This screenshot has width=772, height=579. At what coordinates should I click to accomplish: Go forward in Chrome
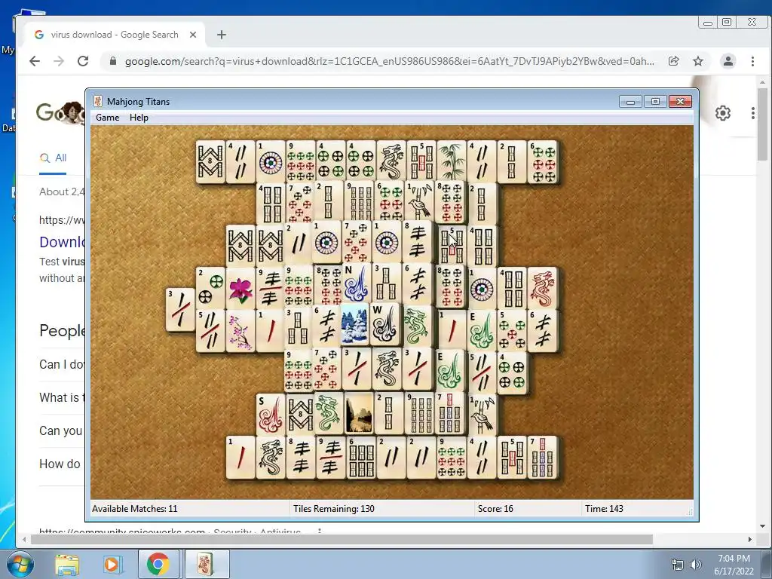tap(59, 61)
